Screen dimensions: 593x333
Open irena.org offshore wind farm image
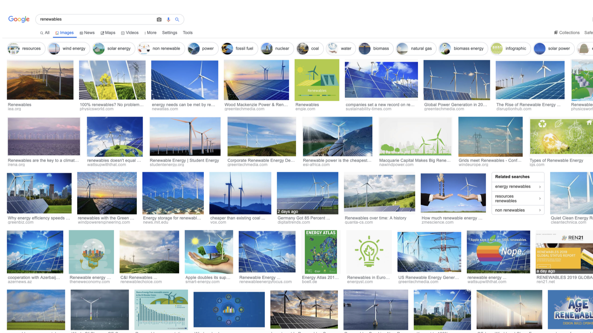44,136
